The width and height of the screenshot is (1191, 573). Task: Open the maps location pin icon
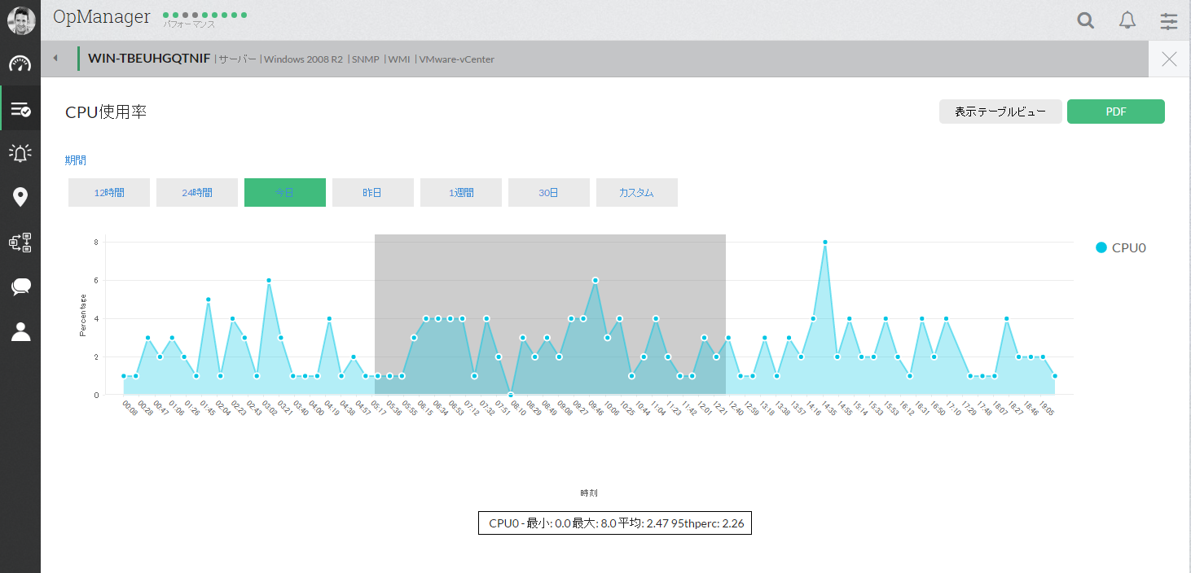20,197
